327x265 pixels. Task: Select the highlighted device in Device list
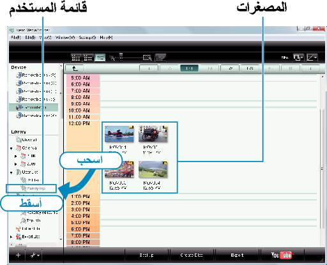pyautogui.click(x=33, y=107)
